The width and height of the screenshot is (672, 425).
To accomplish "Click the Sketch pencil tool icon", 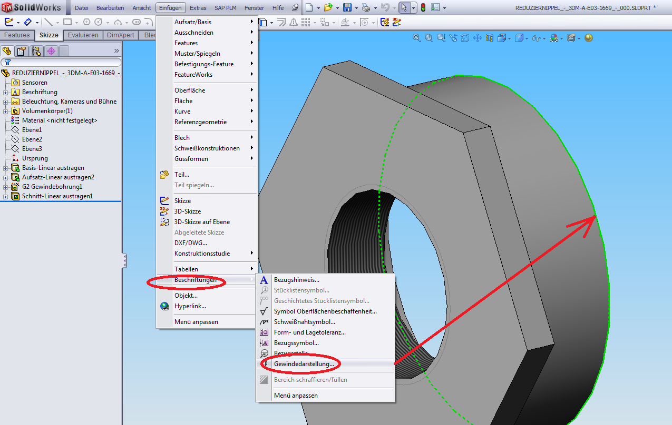I will point(8,22).
